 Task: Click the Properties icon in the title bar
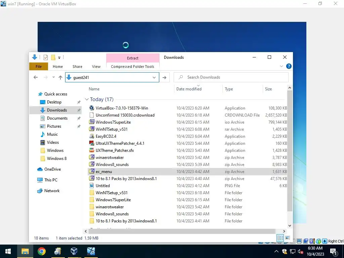click(x=46, y=57)
